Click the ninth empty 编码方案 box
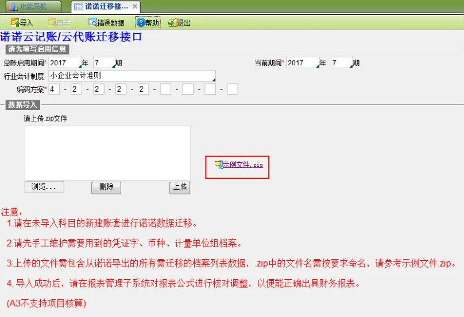This screenshot has width=464, height=317. click(x=233, y=89)
